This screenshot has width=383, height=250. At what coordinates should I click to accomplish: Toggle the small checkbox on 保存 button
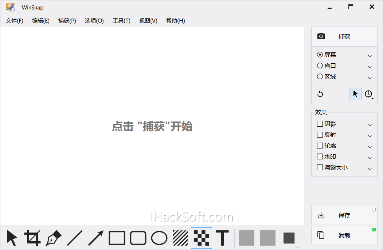coord(374,210)
